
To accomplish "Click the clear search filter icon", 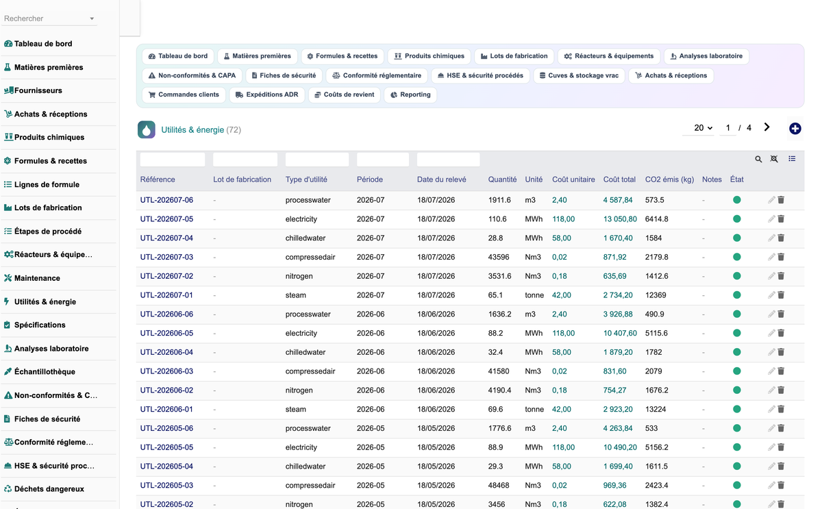I will pyautogui.click(x=774, y=159).
